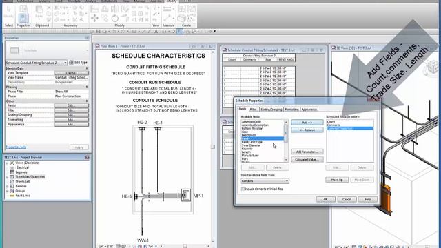Click the Text 'A' icon in quick access toolbar
This screenshot has height=248, width=441.
pyautogui.click(x=156, y=32)
